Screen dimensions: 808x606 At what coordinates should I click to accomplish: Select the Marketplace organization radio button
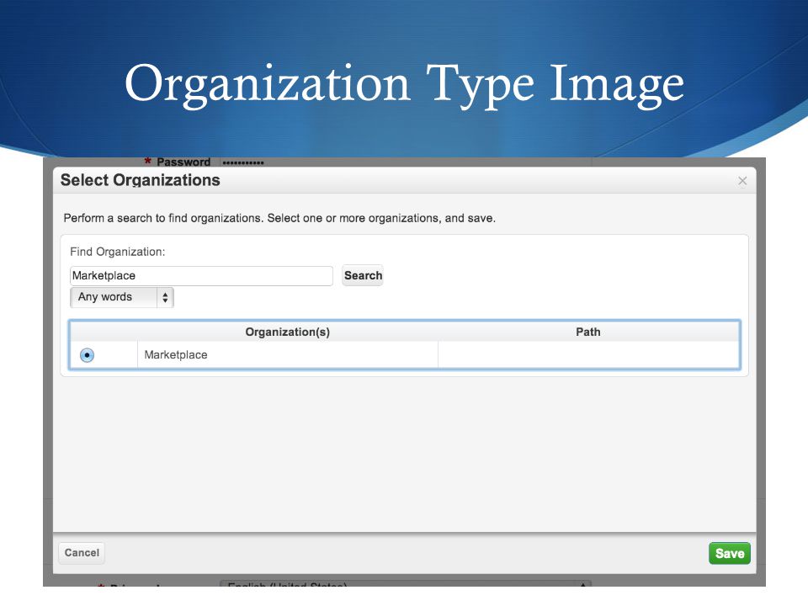click(x=87, y=355)
